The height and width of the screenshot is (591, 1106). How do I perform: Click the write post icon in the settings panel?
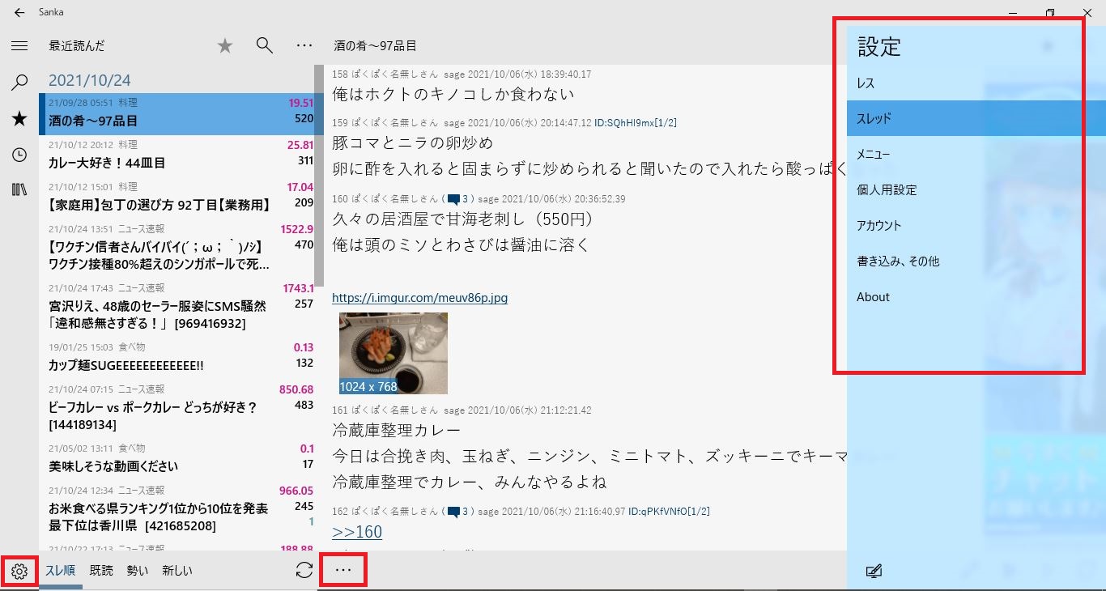(x=873, y=571)
